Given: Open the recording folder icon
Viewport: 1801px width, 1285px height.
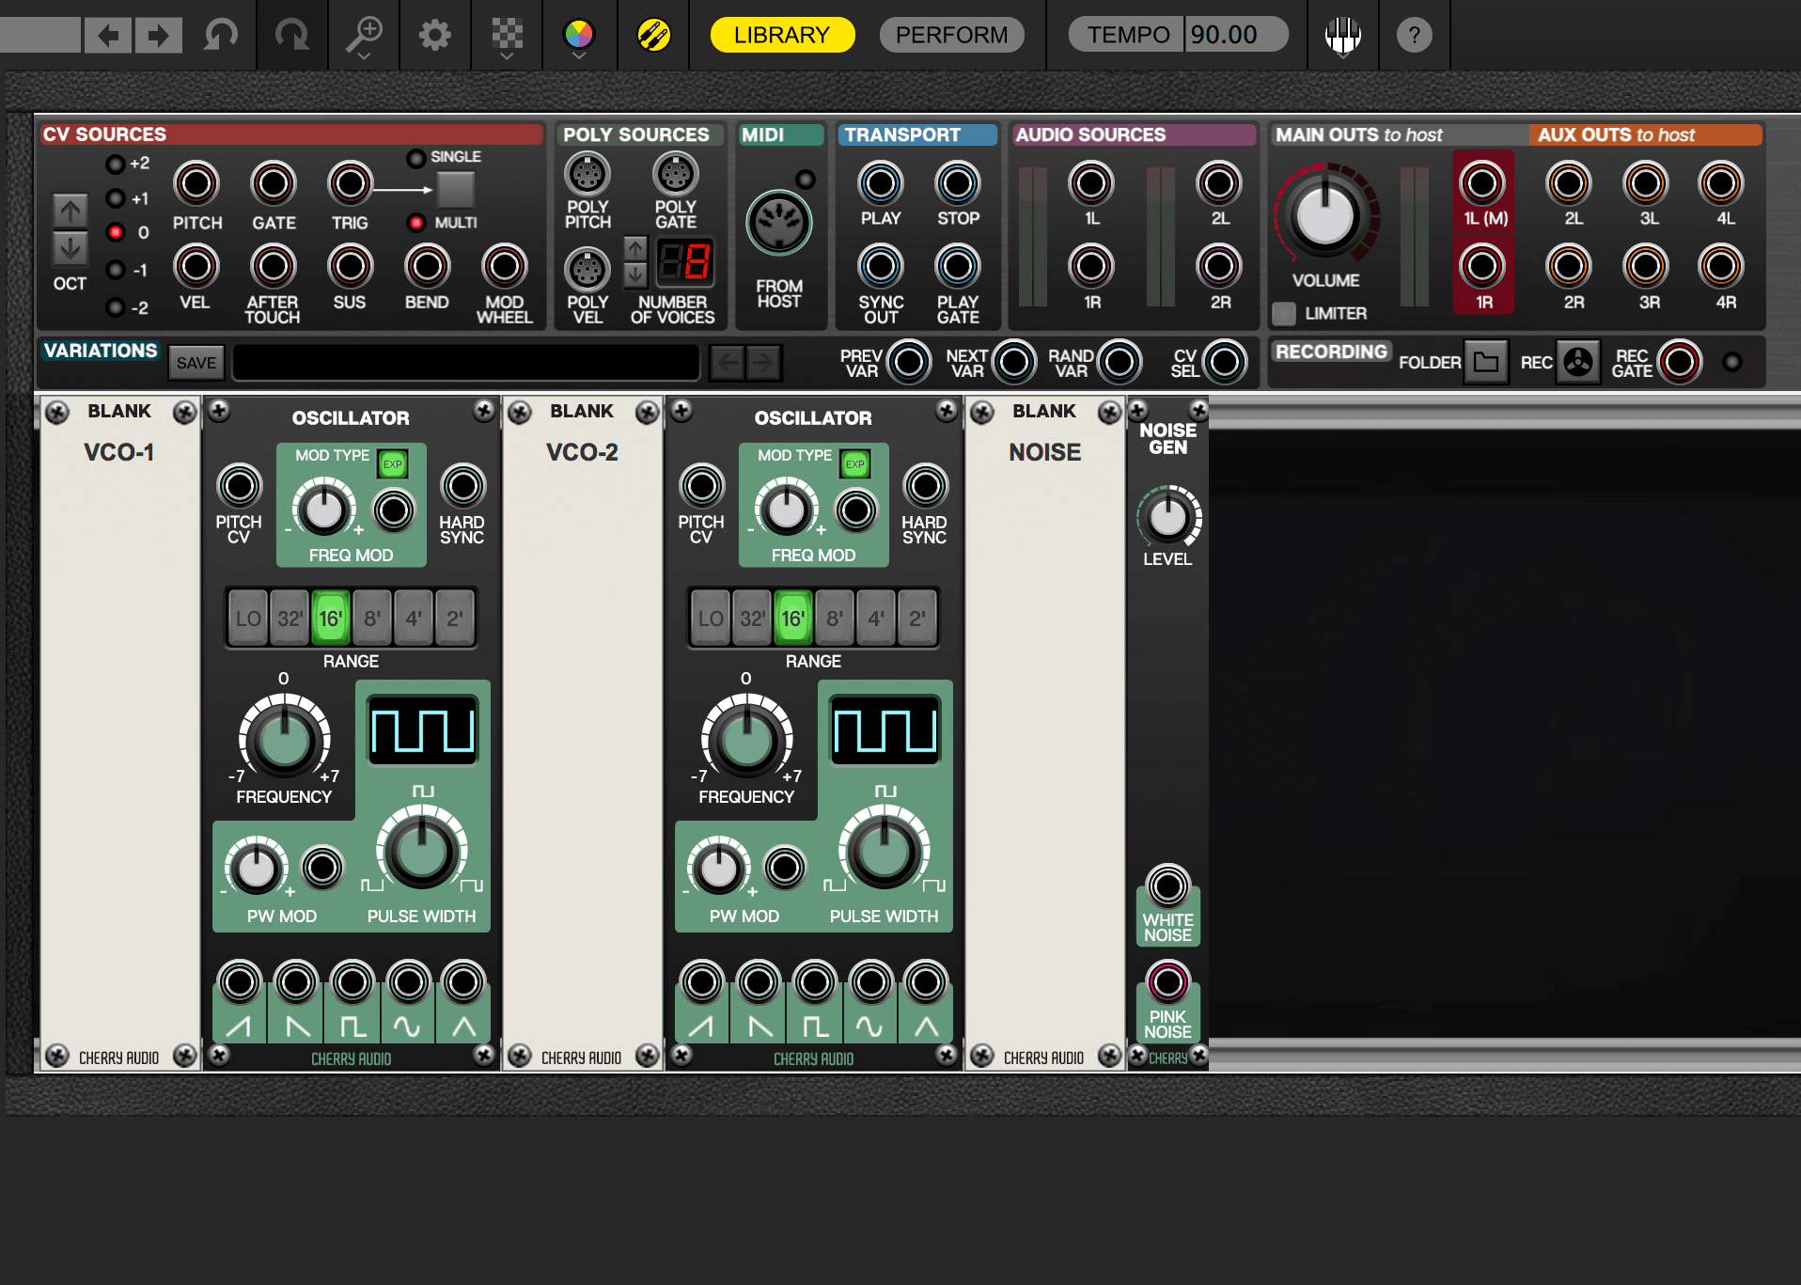Looking at the screenshot, I should (1486, 362).
